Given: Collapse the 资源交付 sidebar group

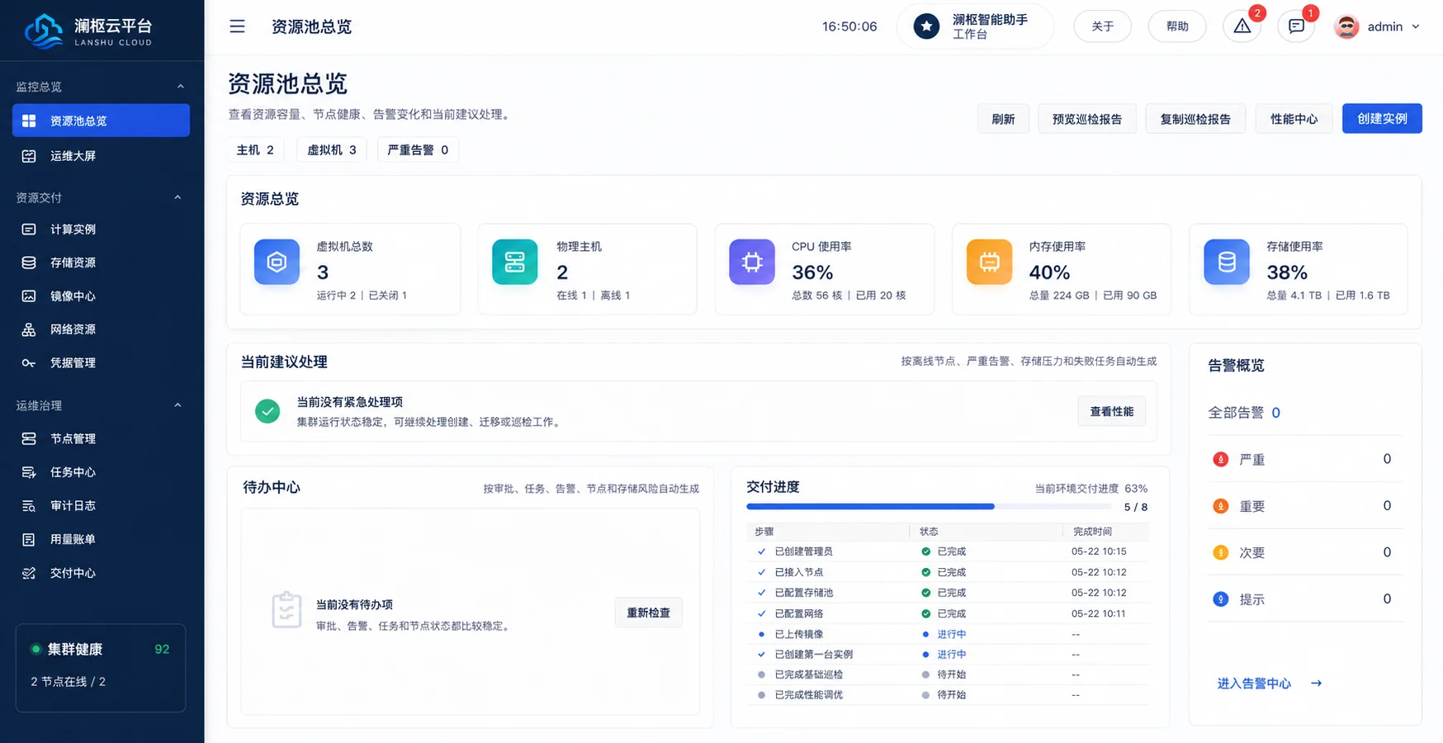Looking at the screenshot, I should coord(179,197).
